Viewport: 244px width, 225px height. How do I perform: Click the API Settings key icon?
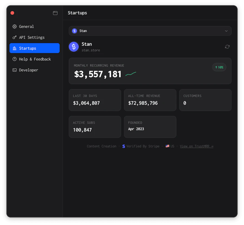[x=15, y=37]
